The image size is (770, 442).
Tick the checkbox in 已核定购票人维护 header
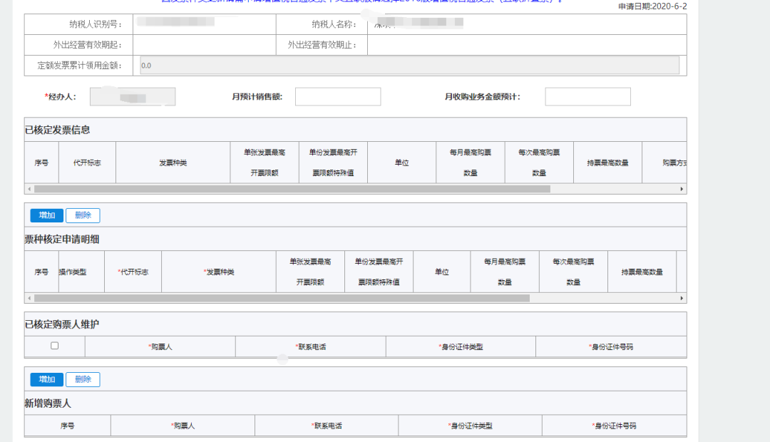(x=54, y=346)
